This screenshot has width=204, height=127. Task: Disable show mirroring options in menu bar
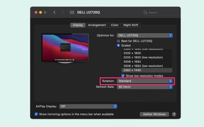pos(36,114)
